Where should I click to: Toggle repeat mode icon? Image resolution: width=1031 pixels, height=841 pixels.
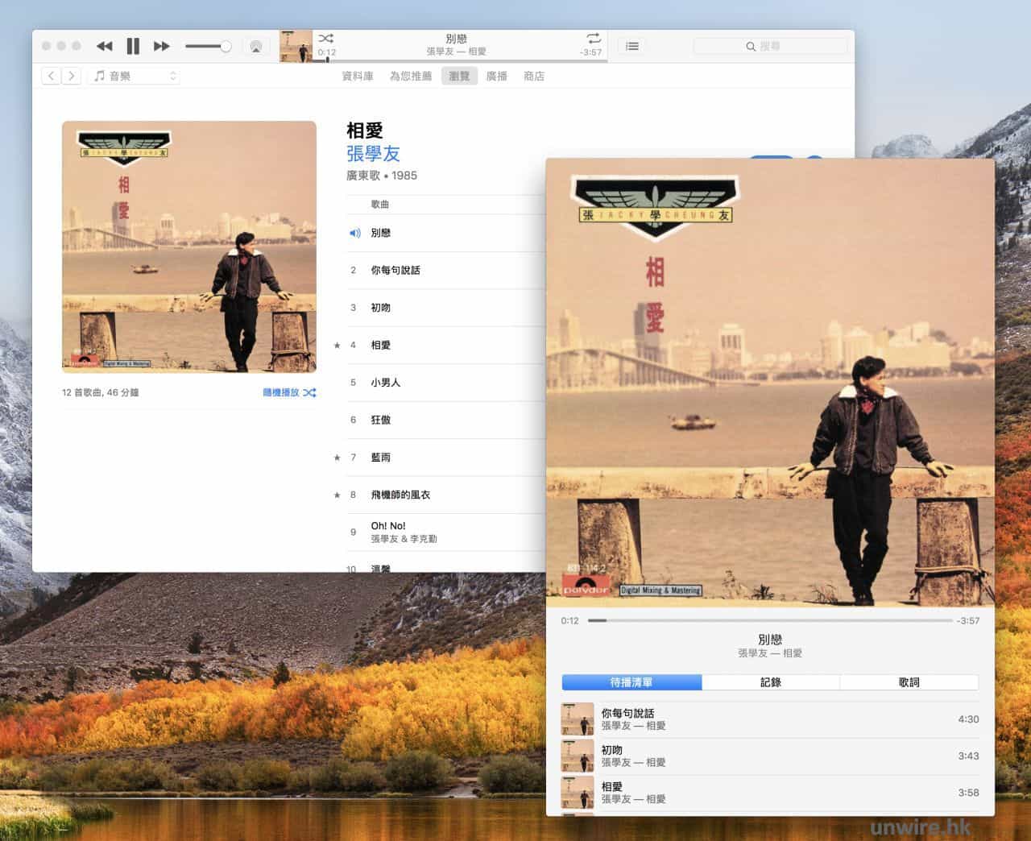coord(594,38)
